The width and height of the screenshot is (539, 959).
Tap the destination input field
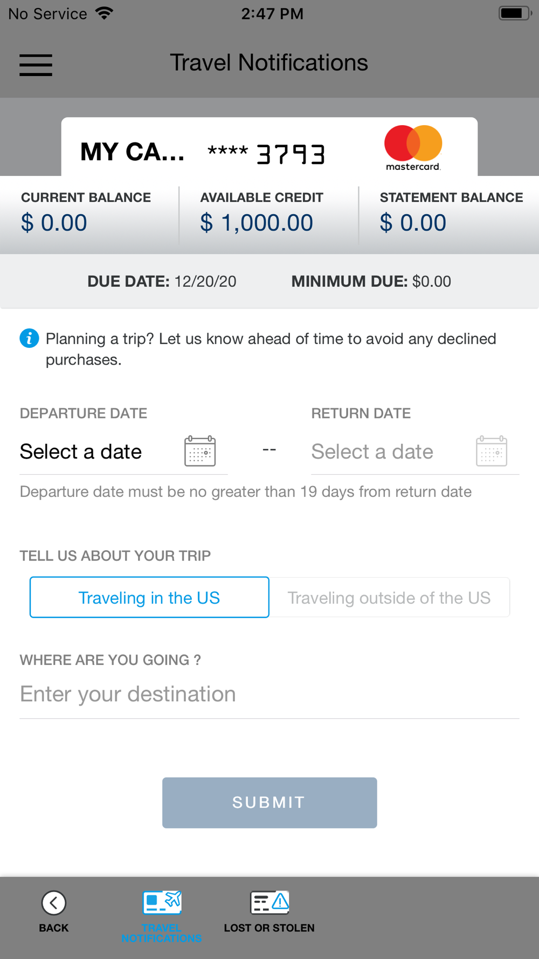(269, 694)
